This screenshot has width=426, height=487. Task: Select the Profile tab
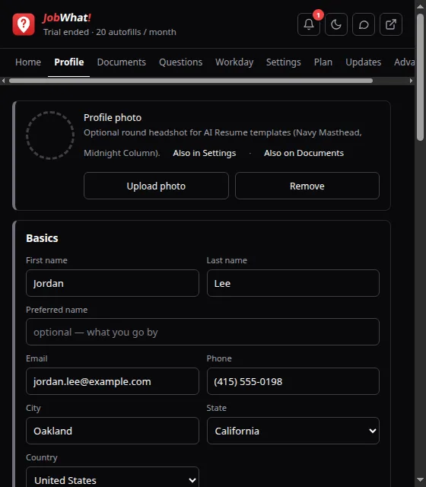[x=69, y=62]
